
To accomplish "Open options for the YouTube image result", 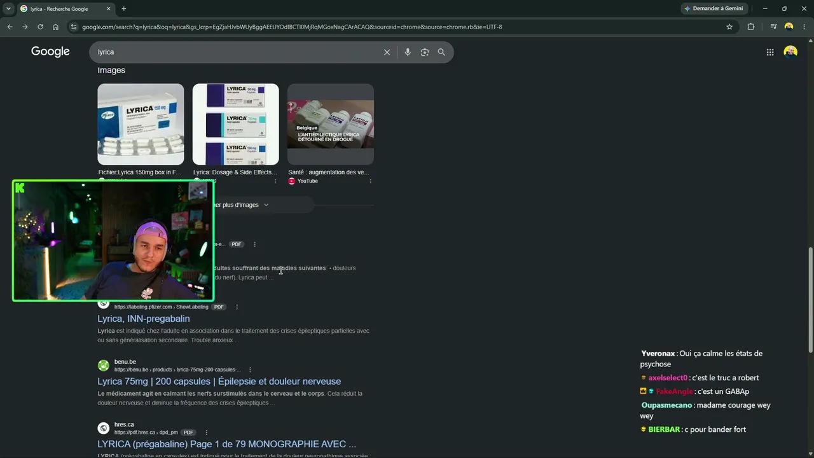I will pyautogui.click(x=370, y=181).
